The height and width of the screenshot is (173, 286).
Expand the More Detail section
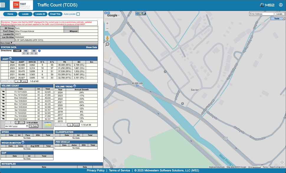[6, 43]
